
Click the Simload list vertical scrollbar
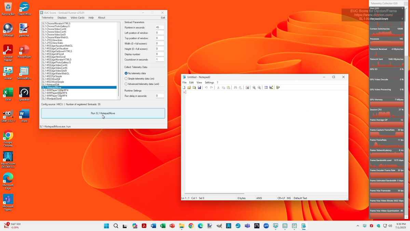pyautogui.click(x=119, y=68)
